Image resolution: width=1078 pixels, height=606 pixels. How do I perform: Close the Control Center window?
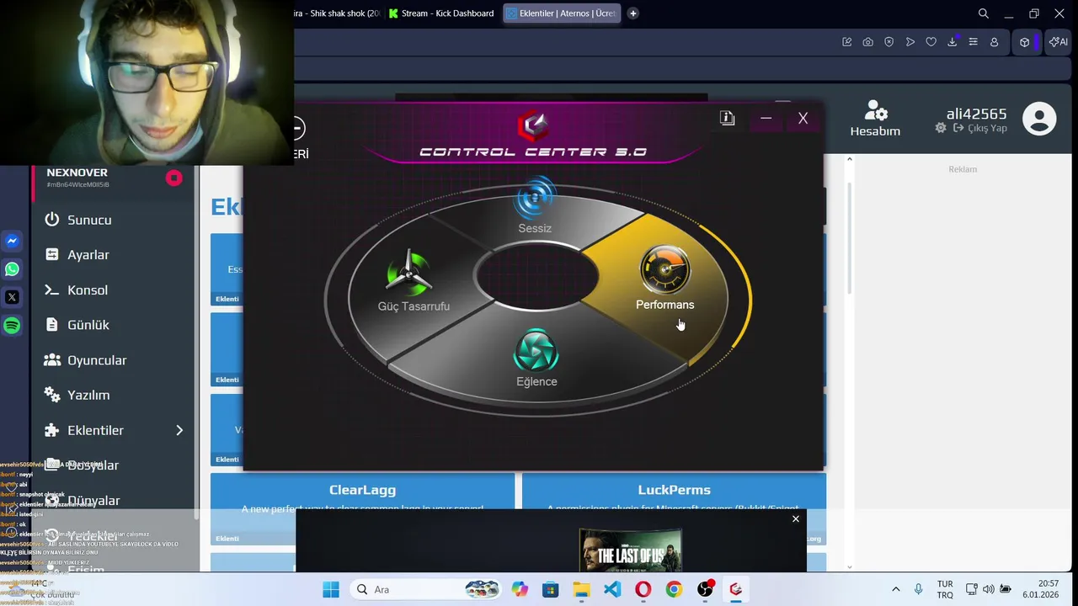coord(803,119)
